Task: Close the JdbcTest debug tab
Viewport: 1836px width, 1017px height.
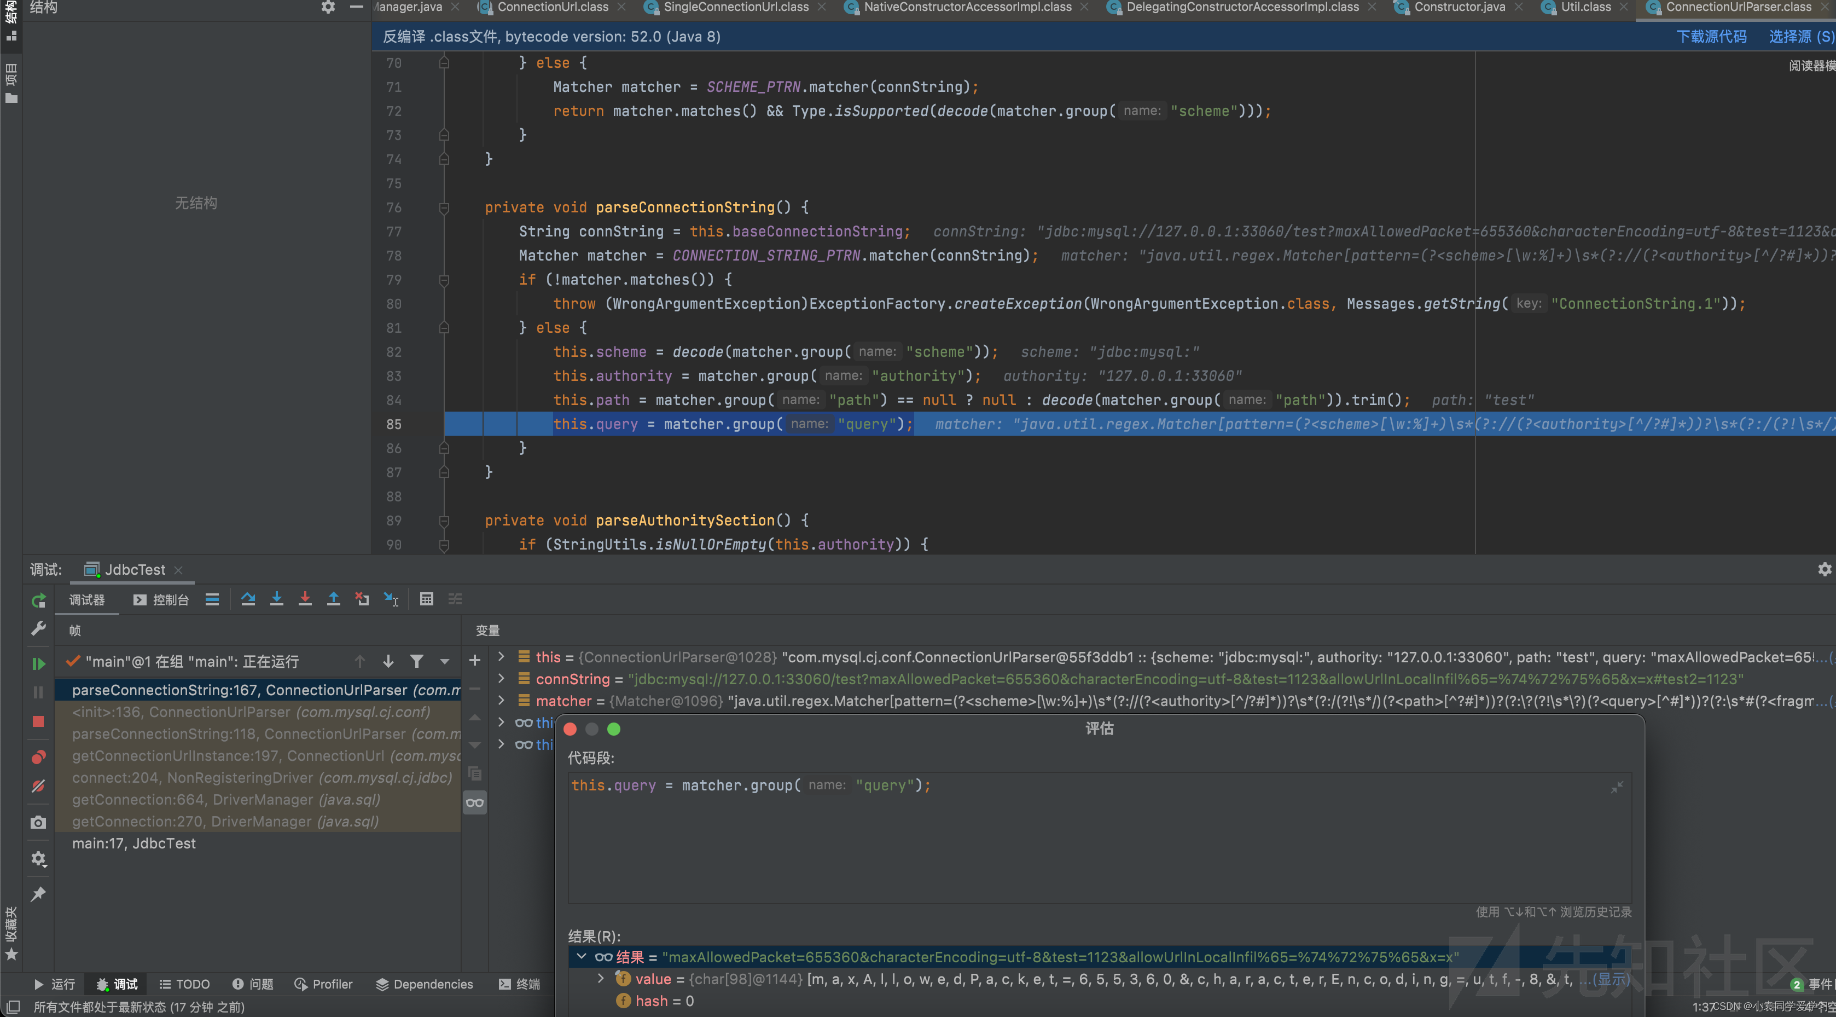Action: coord(179,570)
